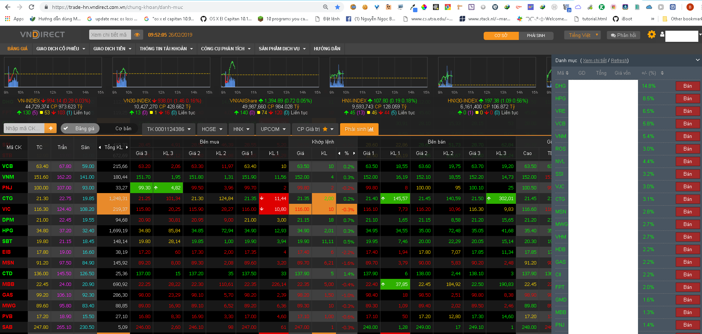Click the Xem chi tiết mã search field
Image resolution: width=702 pixels, height=334 pixels.
[110, 35]
